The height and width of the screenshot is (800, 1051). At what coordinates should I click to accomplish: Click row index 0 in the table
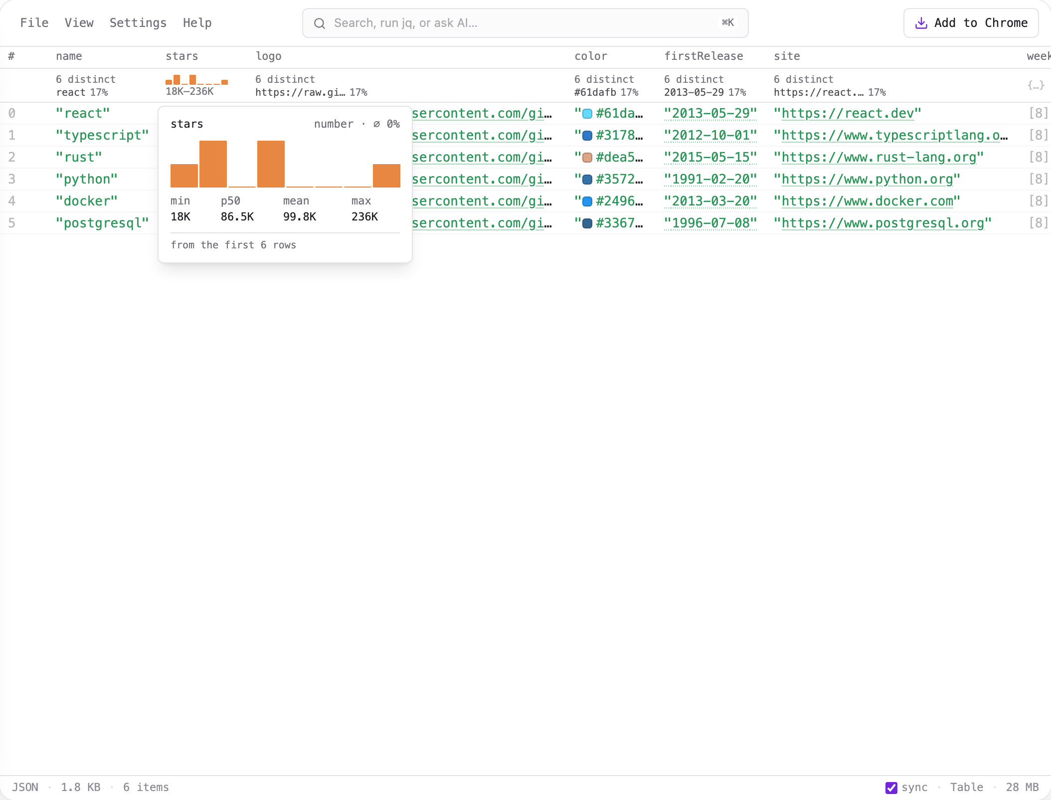pos(12,114)
